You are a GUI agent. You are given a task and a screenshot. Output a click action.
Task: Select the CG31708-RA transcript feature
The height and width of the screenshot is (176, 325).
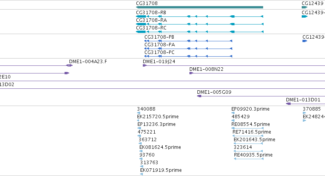200,24
